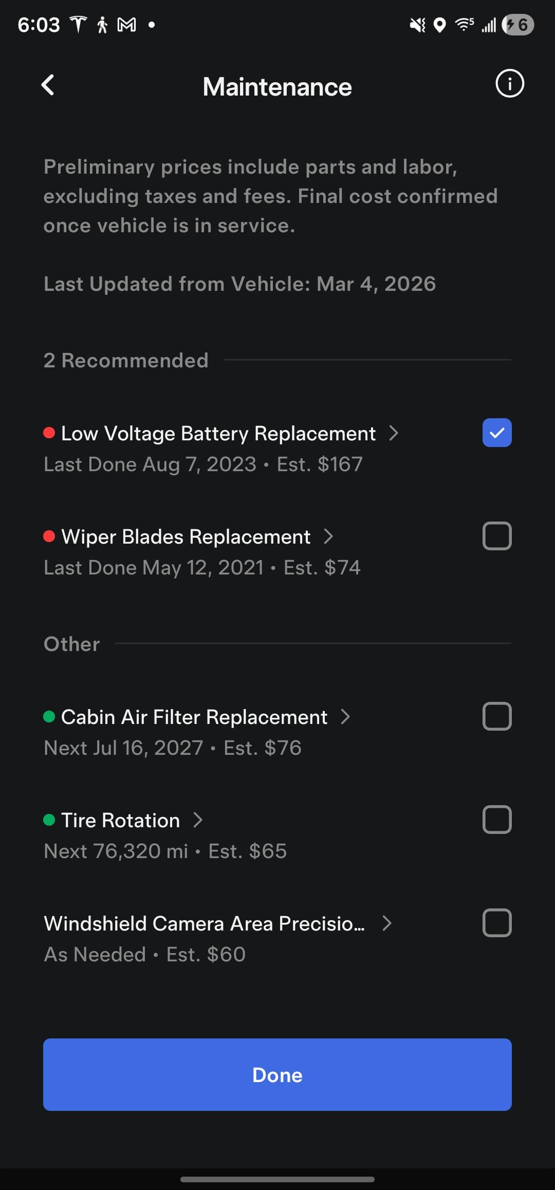Viewport: 555px width, 1190px height.
Task: Open Windshield Camera Area Precision item
Action: pyautogui.click(x=205, y=924)
